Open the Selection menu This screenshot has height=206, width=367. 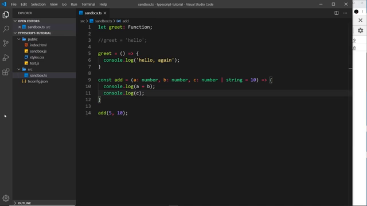point(38,4)
